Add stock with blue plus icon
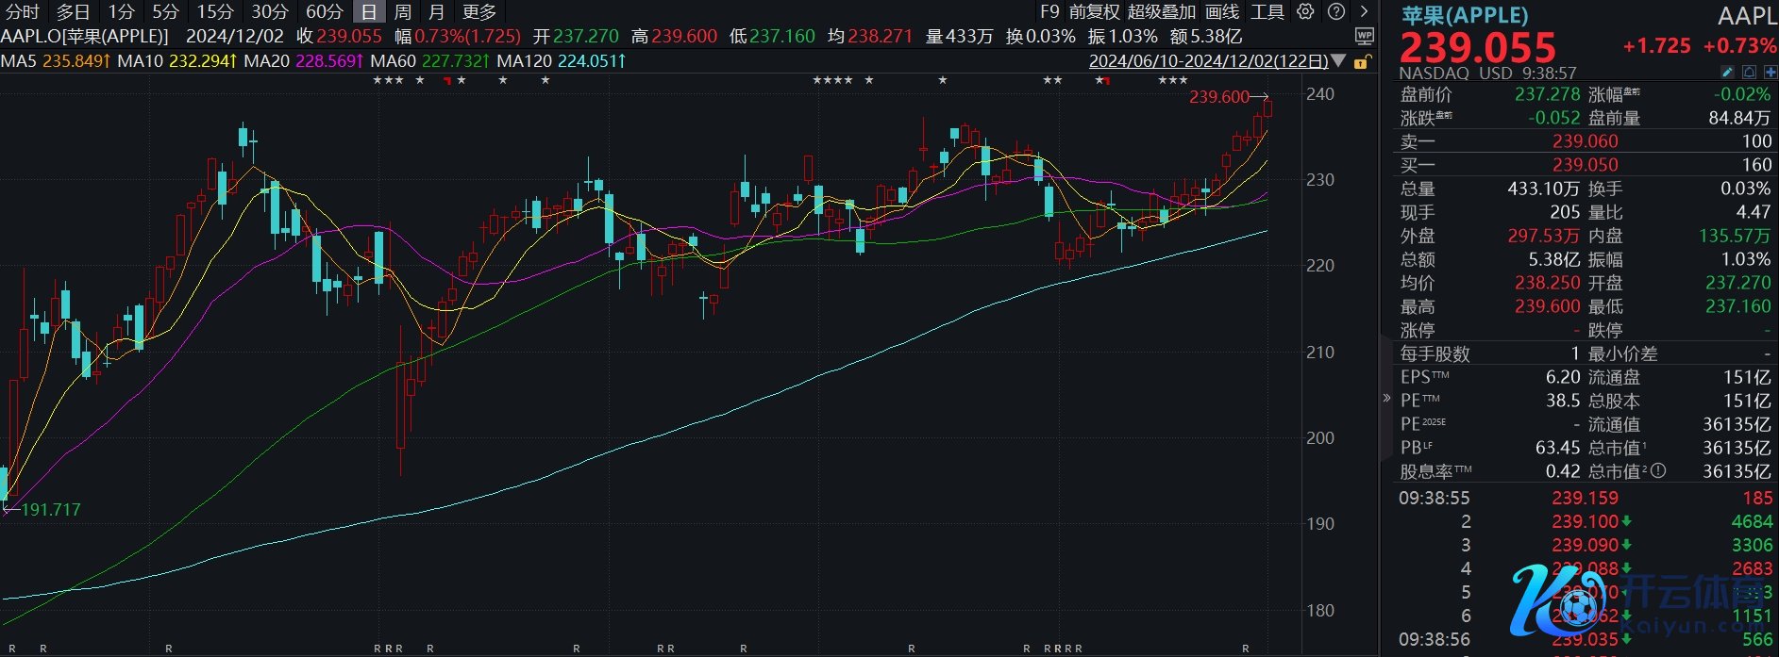 pos(1770,73)
